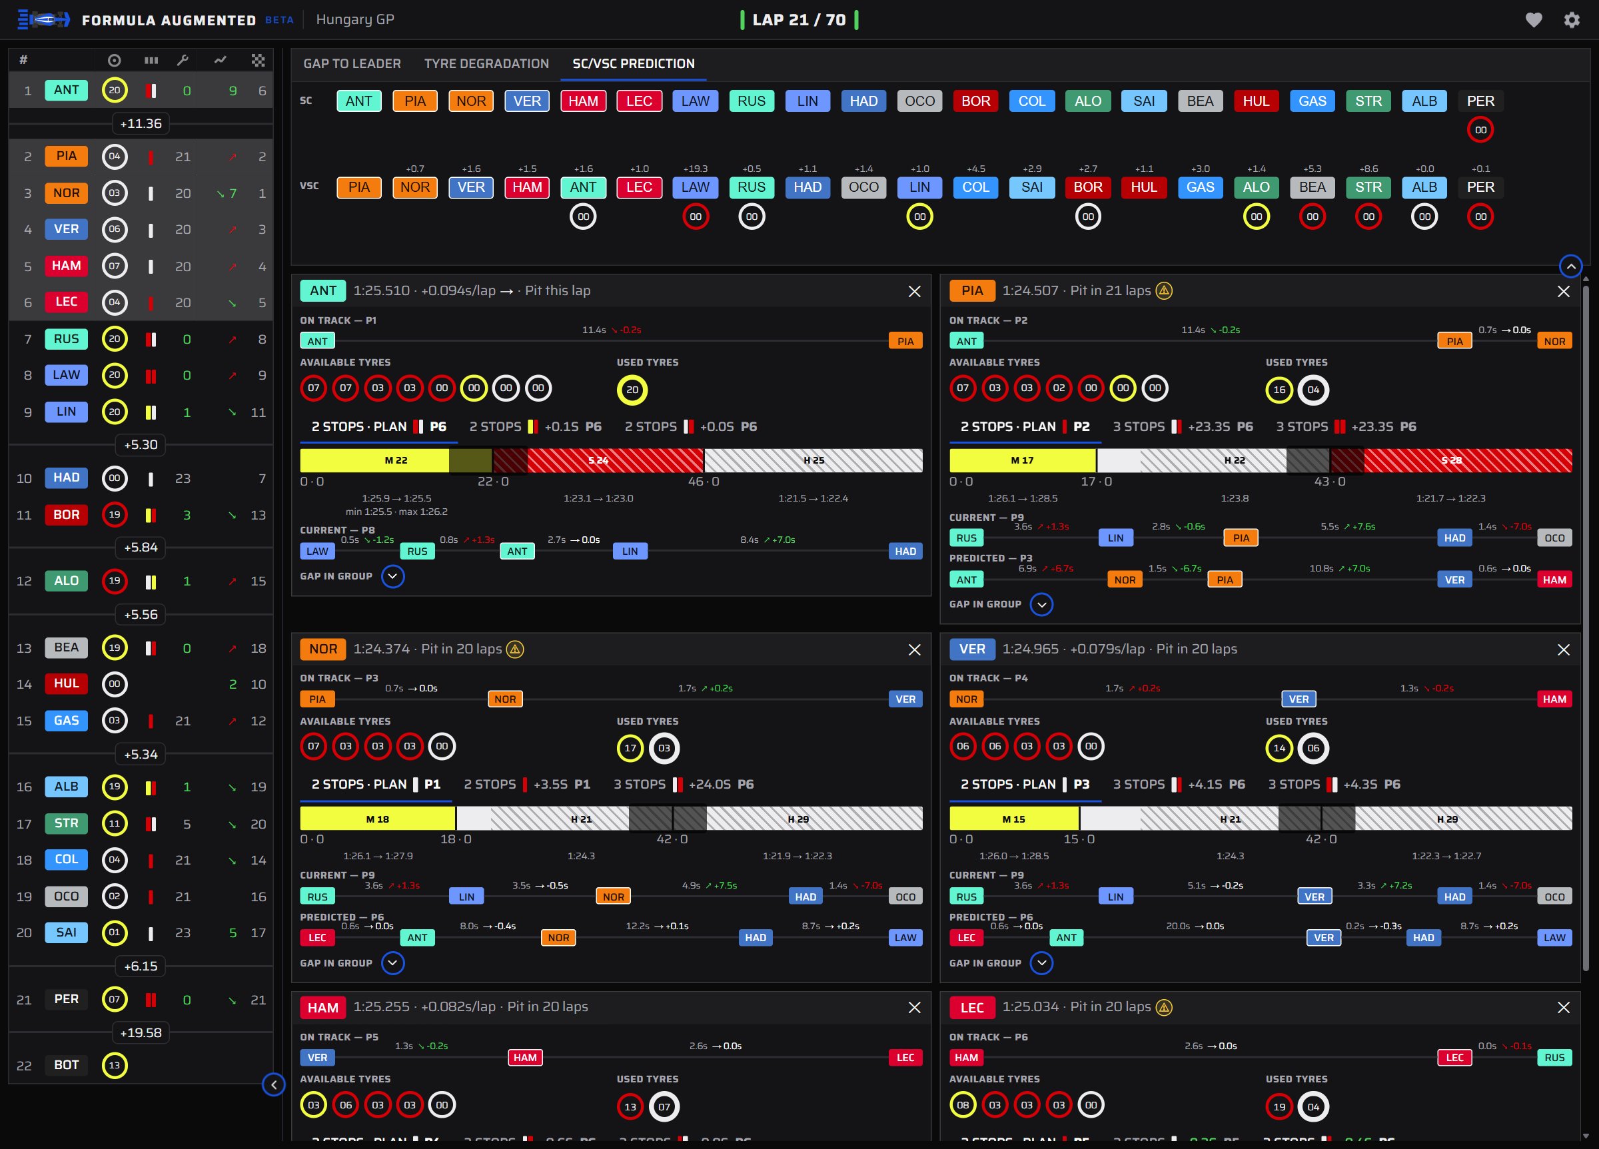Click the heart favorite icon
The width and height of the screenshot is (1599, 1149).
[x=1534, y=20]
